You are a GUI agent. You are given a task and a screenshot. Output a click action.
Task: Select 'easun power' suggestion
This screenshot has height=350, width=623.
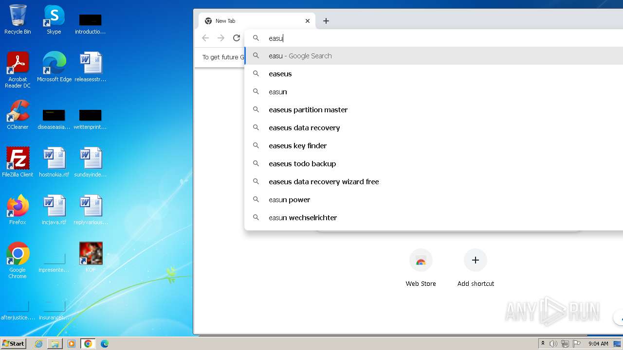tap(434, 200)
